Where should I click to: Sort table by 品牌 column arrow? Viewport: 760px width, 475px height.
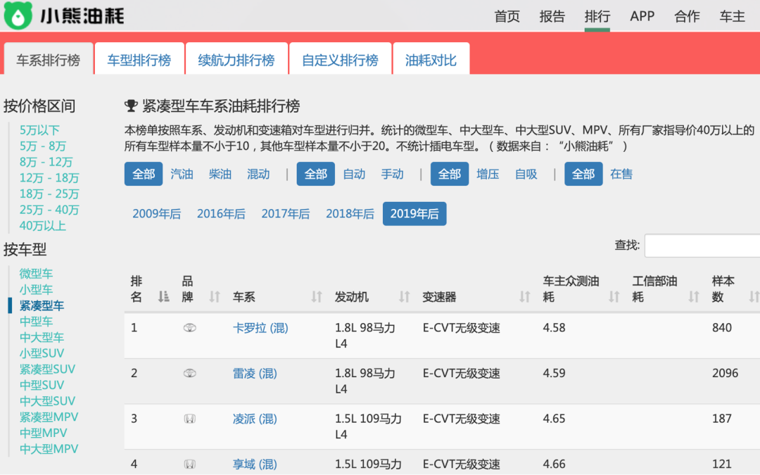pyautogui.click(x=215, y=297)
